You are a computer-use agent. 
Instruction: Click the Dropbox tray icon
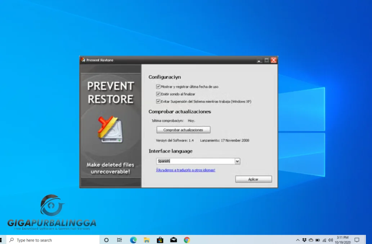304,240
